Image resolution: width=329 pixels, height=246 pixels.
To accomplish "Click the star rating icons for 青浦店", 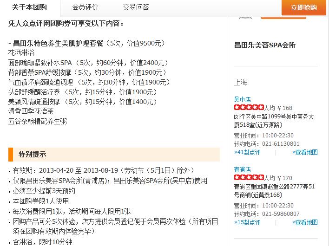I will point(249,178).
